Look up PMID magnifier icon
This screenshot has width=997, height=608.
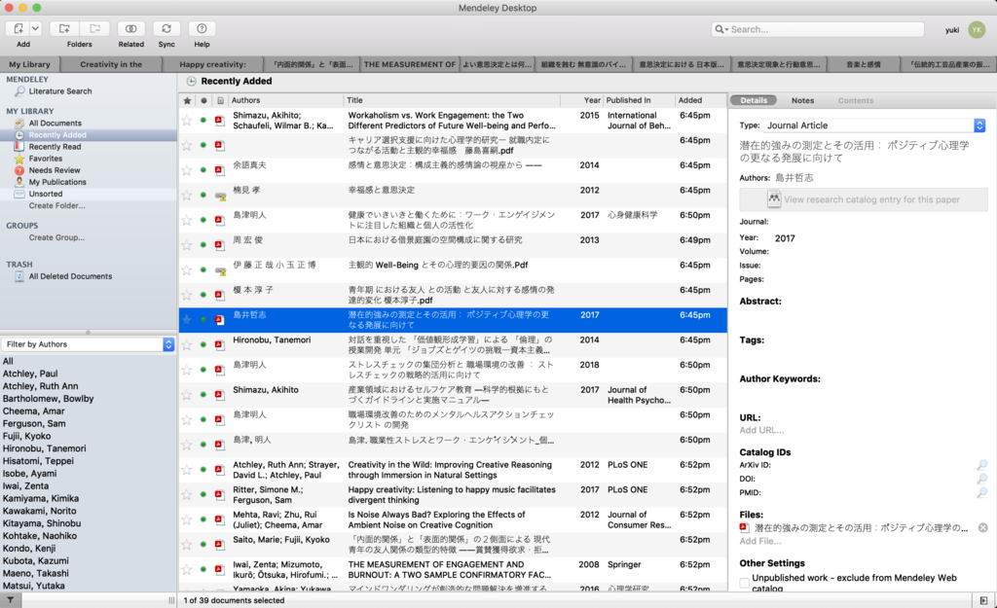point(982,492)
